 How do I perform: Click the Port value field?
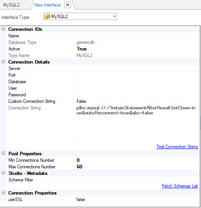[x=137, y=75]
